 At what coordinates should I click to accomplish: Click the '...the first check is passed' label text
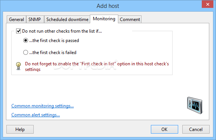[x=54, y=41]
